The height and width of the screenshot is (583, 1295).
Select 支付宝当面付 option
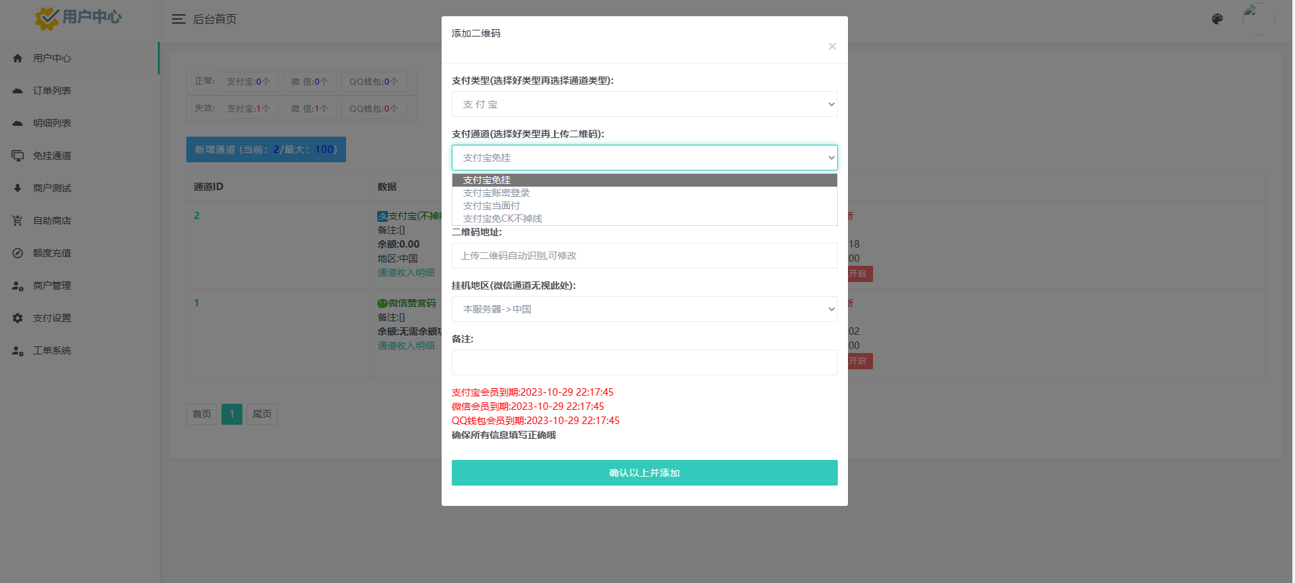(x=644, y=206)
